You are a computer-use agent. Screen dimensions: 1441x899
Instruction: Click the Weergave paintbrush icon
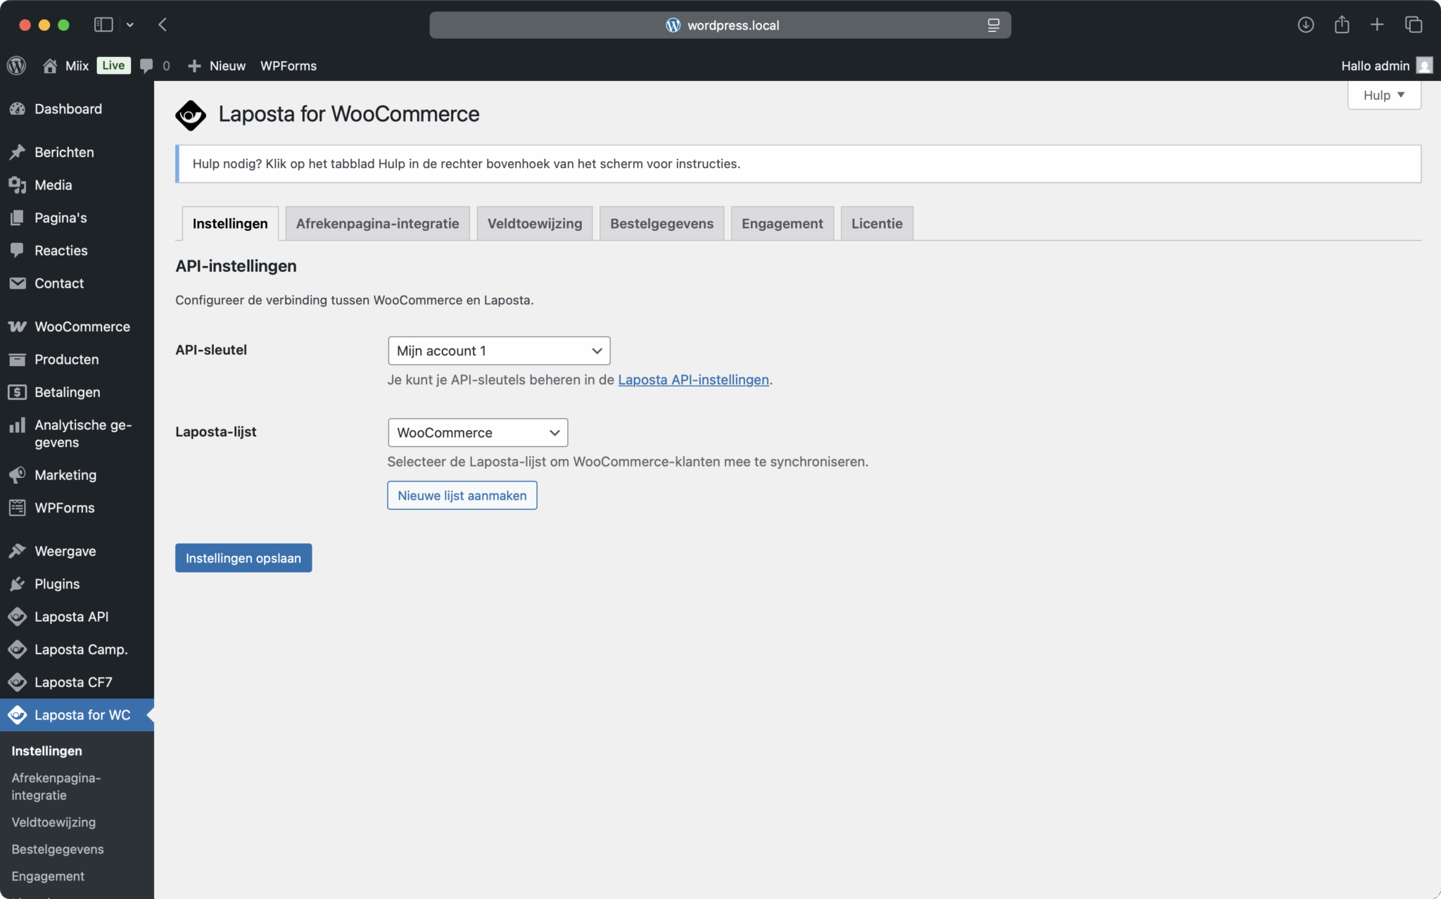click(18, 551)
